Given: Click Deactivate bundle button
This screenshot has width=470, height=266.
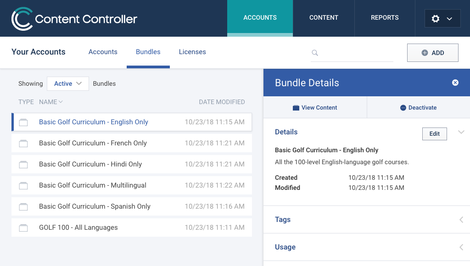Looking at the screenshot, I should [x=419, y=107].
